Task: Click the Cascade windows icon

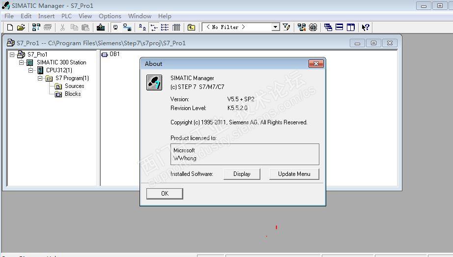Action: [x=328, y=27]
